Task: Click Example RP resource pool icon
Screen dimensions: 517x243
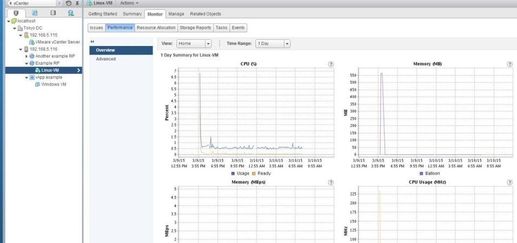Action: click(x=32, y=63)
